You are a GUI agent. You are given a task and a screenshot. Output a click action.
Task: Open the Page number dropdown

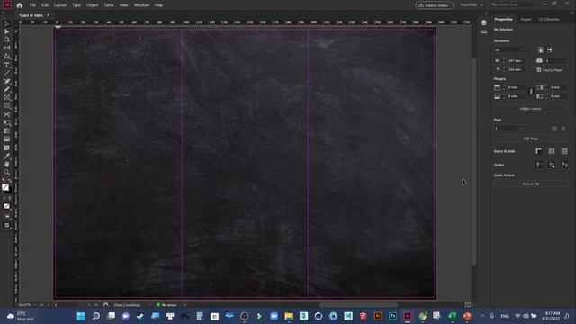point(509,128)
